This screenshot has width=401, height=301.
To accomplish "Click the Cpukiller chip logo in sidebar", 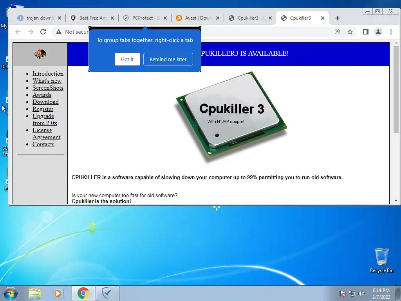I will 40,54.
